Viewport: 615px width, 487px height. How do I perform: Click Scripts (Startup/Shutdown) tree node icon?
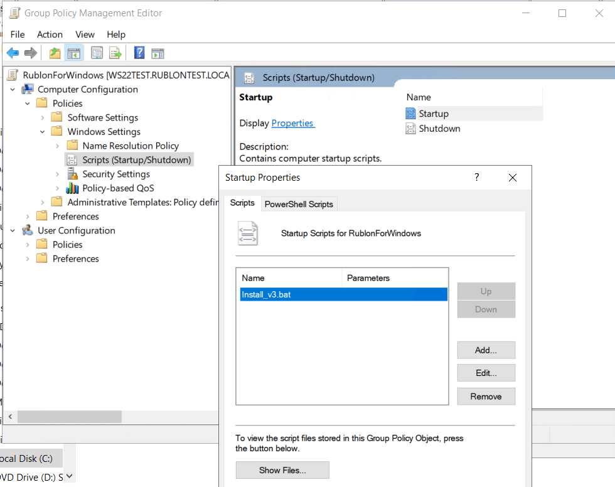tap(72, 159)
